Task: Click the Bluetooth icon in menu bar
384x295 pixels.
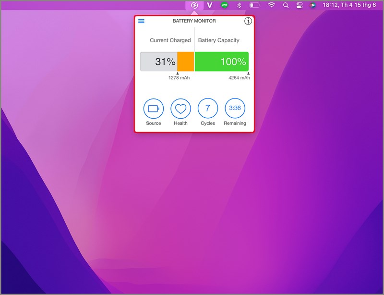Action: [x=239, y=5]
